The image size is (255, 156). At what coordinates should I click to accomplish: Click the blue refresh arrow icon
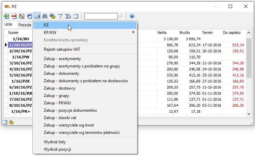[x=29, y=16]
